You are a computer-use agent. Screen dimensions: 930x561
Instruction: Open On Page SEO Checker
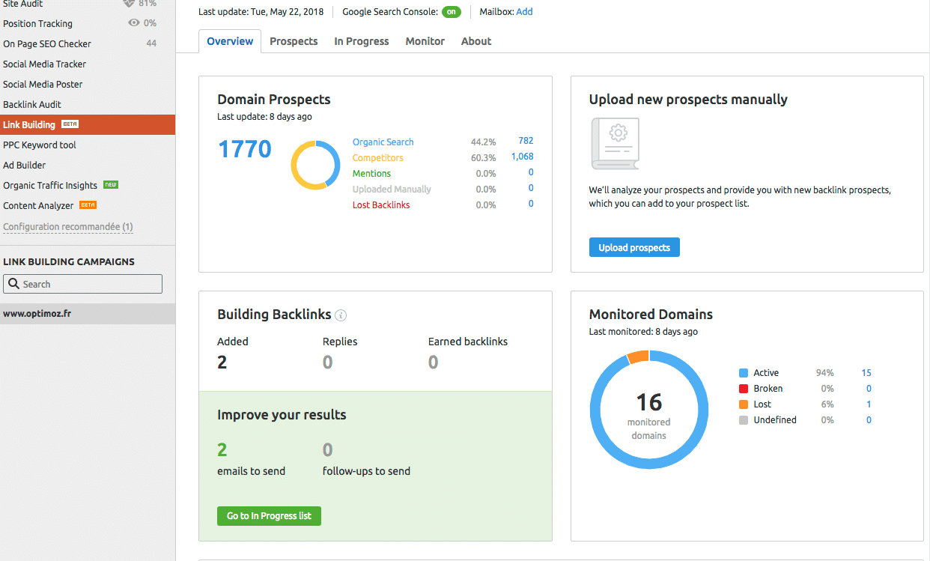pos(47,43)
